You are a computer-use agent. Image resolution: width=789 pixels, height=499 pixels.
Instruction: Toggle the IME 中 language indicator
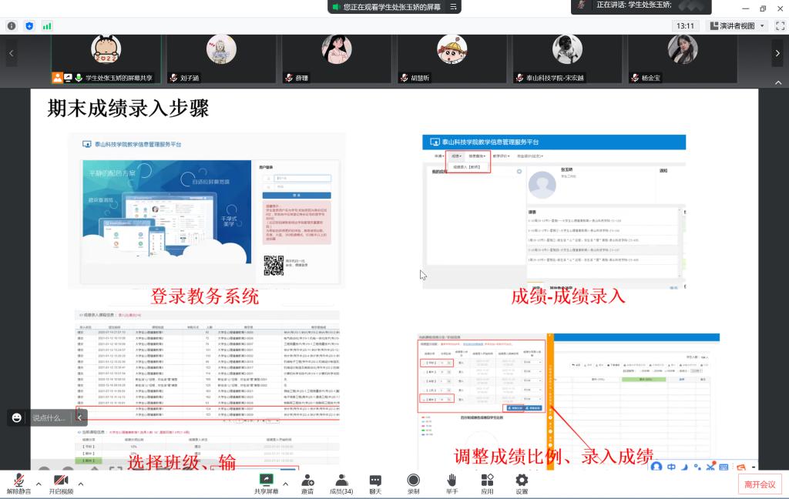(x=671, y=467)
